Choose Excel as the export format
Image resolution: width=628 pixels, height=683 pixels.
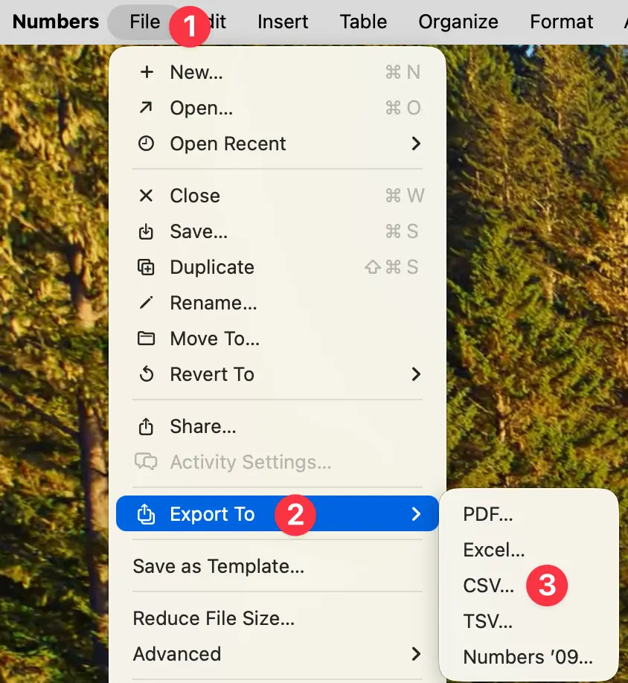pyautogui.click(x=494, y=550)
